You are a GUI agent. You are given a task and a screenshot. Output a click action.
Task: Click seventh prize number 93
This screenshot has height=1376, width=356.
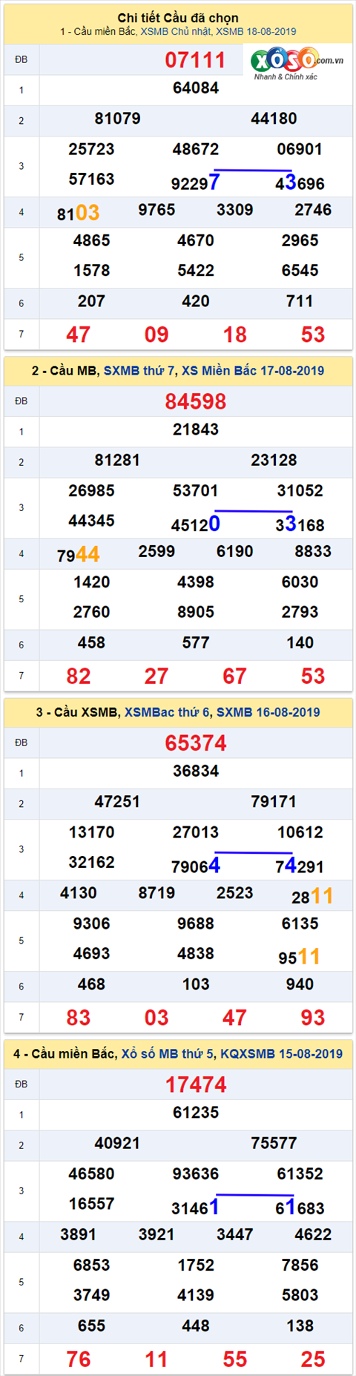pyautogui.click(x=312, y=1018)
